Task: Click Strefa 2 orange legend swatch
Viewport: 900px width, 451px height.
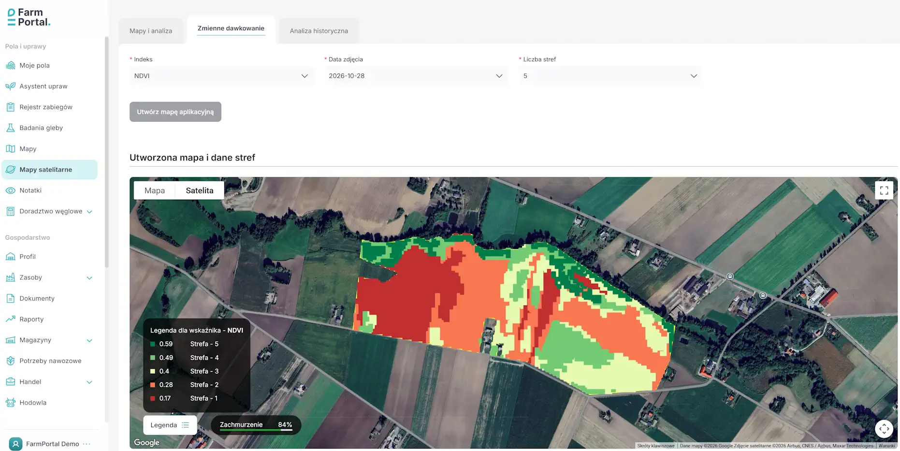Action: 153,385
